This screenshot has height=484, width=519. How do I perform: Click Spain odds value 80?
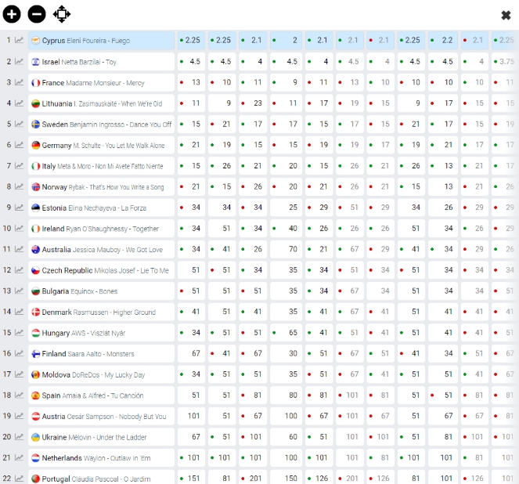coord(286,396)
